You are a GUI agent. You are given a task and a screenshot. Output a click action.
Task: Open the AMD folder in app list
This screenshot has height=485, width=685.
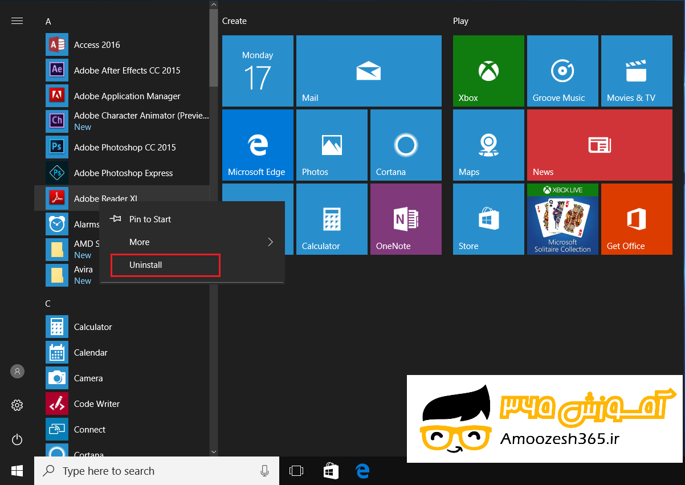67,250
